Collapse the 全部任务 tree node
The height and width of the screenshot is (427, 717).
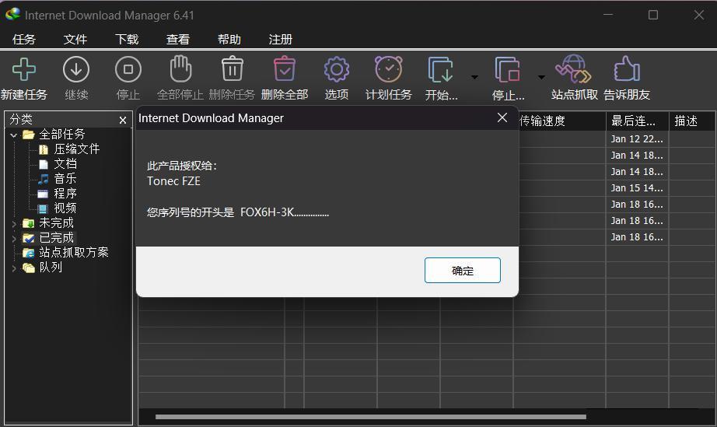(x=14, y=135)
